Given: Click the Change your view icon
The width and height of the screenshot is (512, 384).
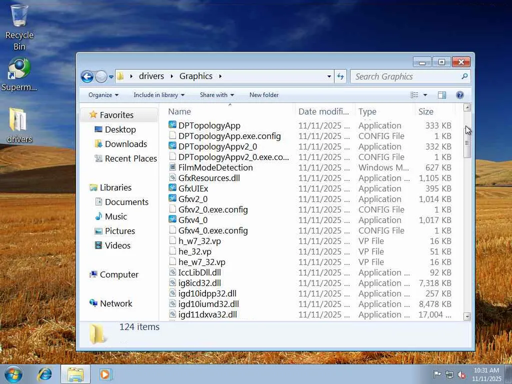Looking at the screenshot, I should 414,95.
